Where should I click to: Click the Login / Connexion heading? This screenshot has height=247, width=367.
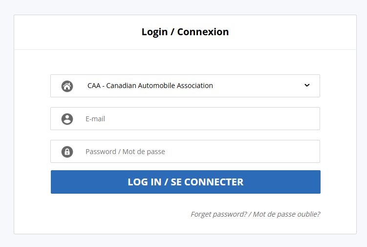tap(185, 32)
